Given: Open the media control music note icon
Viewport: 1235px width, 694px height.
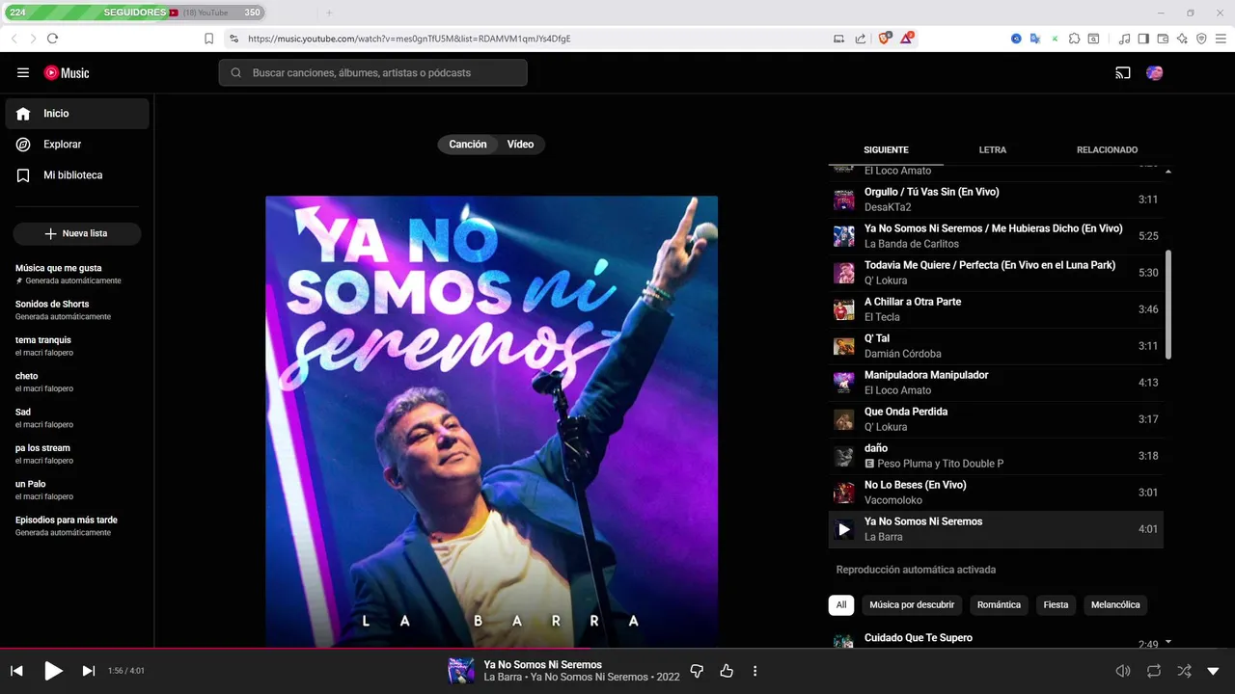Looking at the screenshot, I should (x=1124, y=39).
